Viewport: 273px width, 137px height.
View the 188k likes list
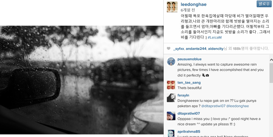(237, 49)
